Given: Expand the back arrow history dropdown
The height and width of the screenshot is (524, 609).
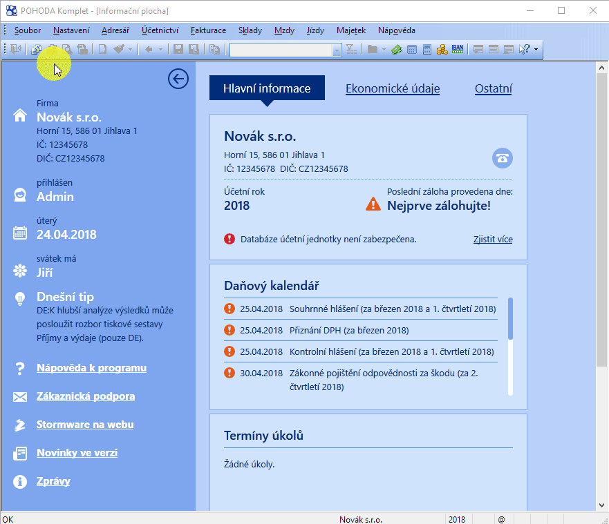Looking at the screenshot, I should pos(160,49).
